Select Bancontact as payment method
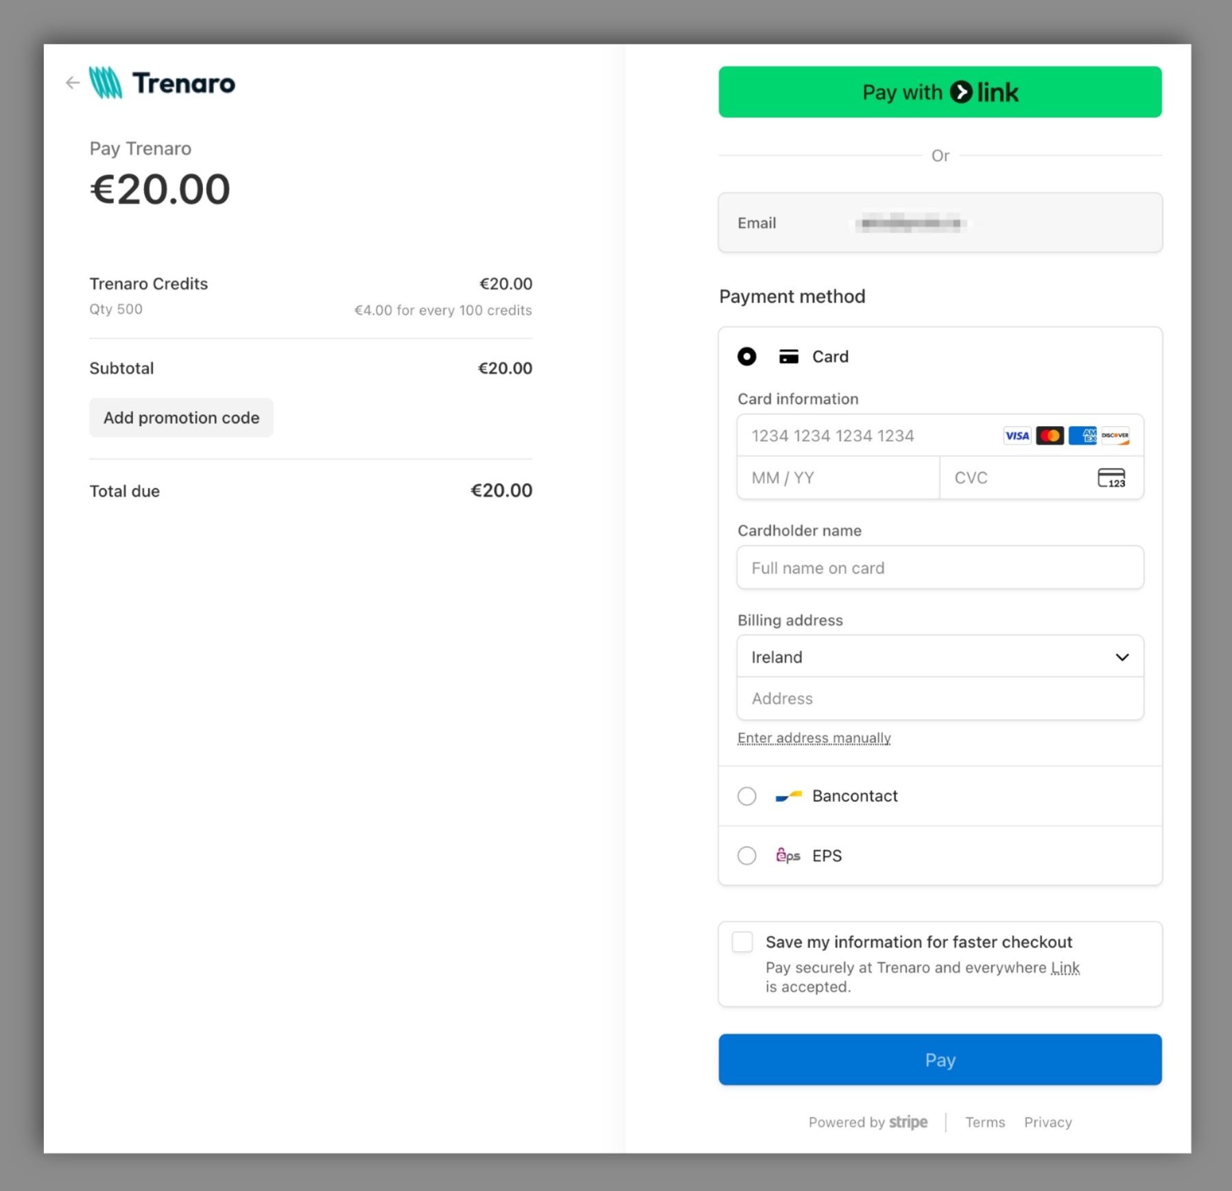Screen dimensions: 1232x1191 [x=746, y=796]
